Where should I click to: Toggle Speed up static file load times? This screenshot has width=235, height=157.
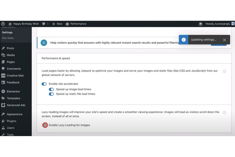pyautogui.click(x=51, y=94)
